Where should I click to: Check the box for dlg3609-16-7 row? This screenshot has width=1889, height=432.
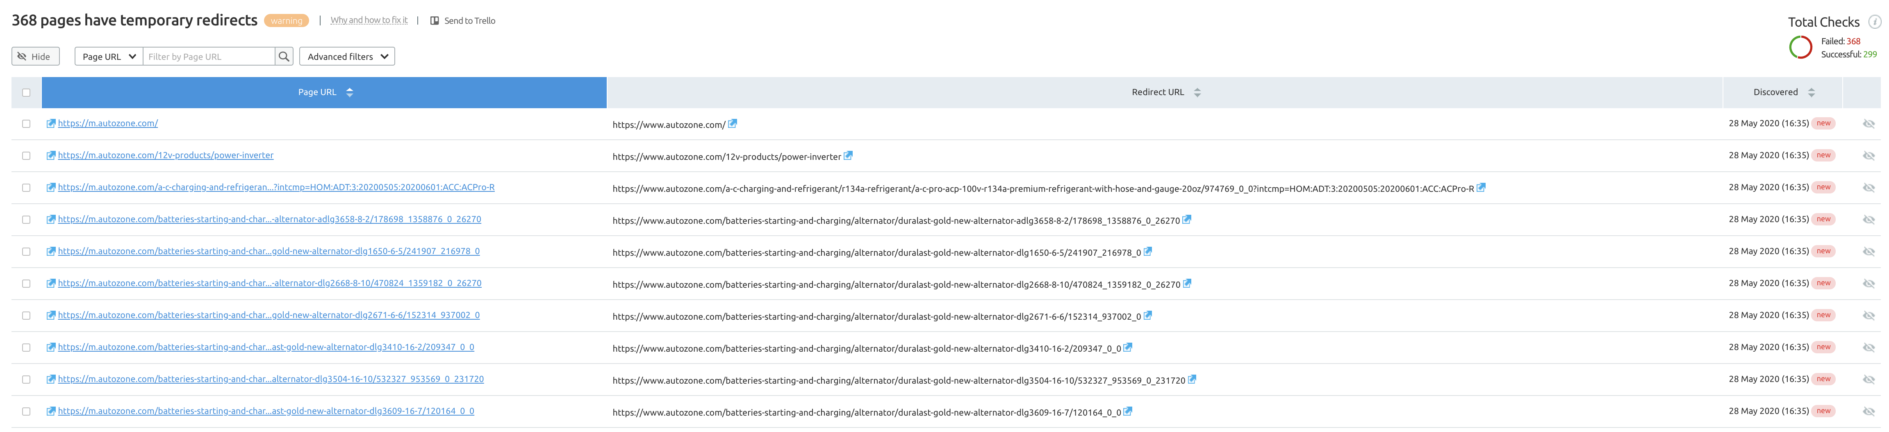(26, 412)
